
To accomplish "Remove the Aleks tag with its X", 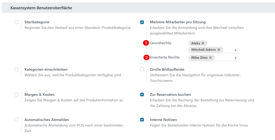I will click(203, 43).
